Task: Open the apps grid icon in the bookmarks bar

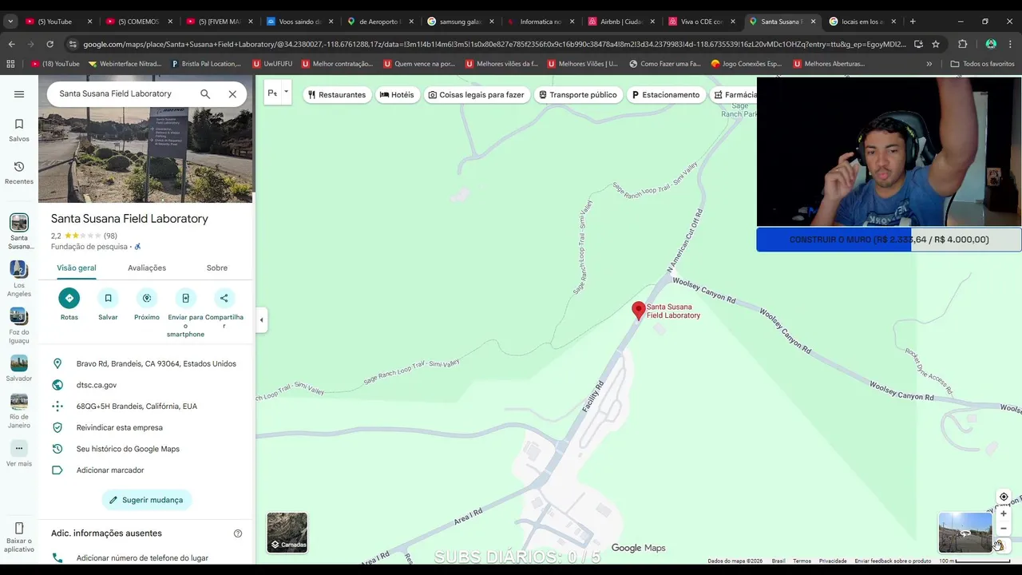Action: pos(10,64)
